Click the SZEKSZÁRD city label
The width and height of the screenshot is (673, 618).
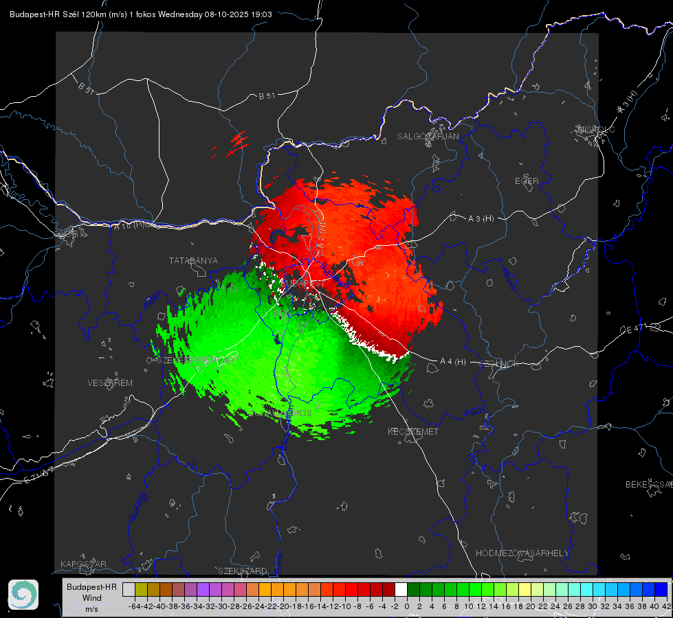coord(243,571)
